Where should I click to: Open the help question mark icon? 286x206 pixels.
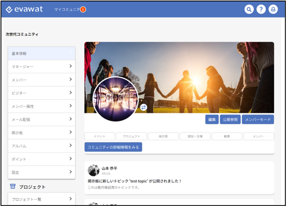coord(261,9)
